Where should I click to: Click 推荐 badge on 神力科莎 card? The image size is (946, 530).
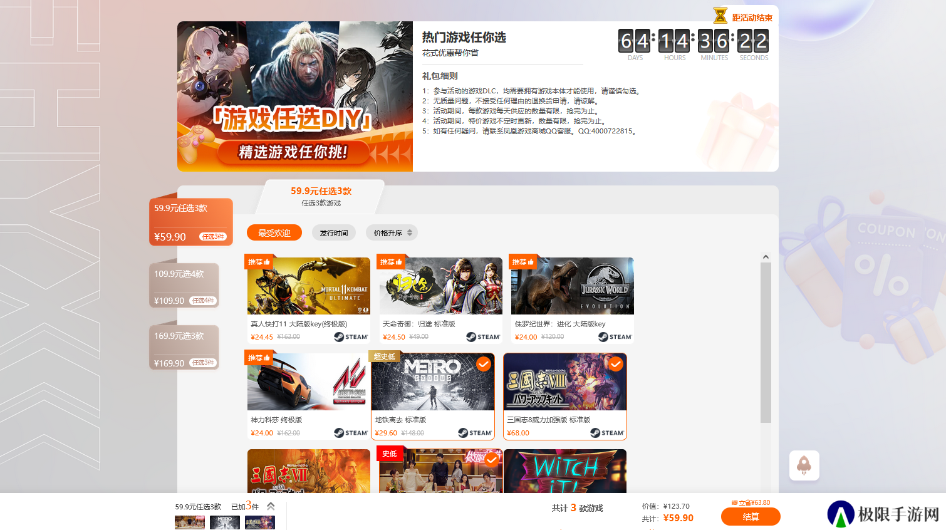[x=259, y=358]
